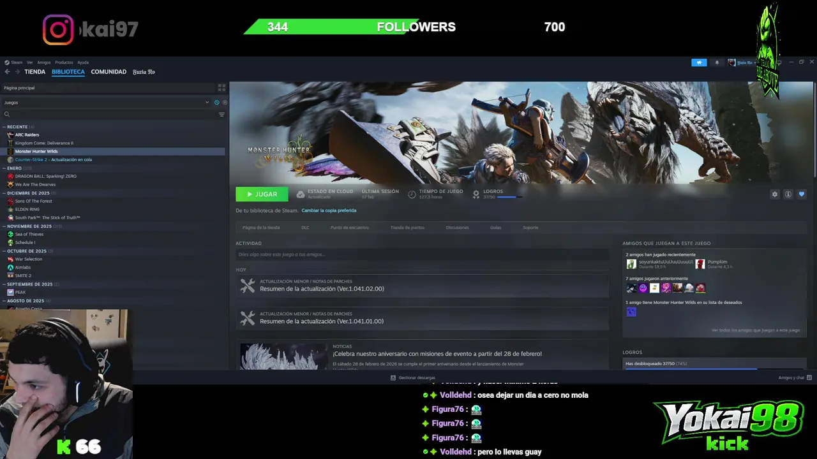Open Página de la tienda link
Image resolution: width=817 pixels, height=459 pixels.
(261, 228)
